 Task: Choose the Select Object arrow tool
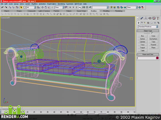[21, 7]
